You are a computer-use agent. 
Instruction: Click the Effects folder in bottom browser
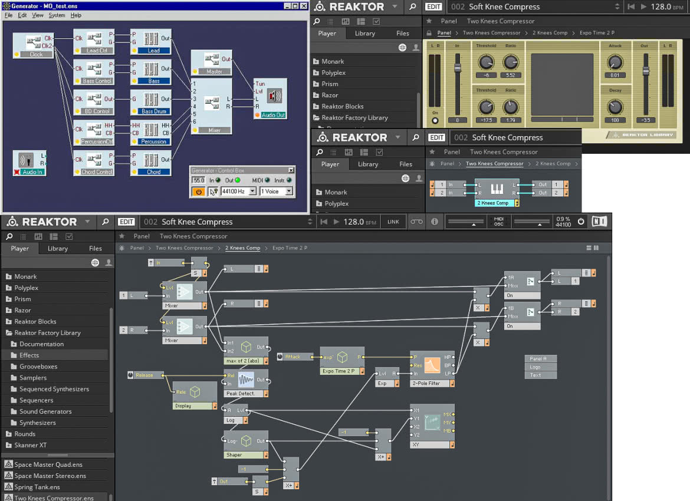29,355
